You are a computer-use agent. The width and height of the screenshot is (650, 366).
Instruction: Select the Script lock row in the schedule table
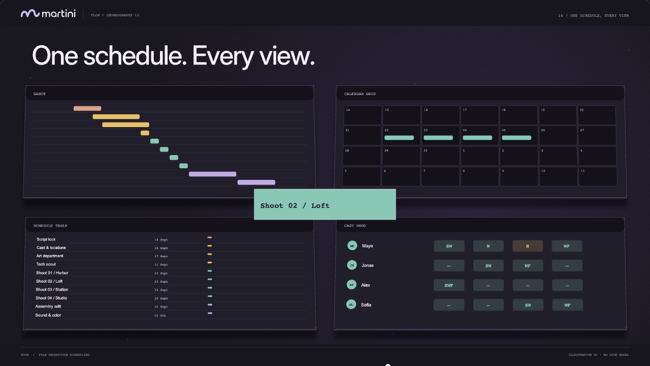click(x=169, y=239)
